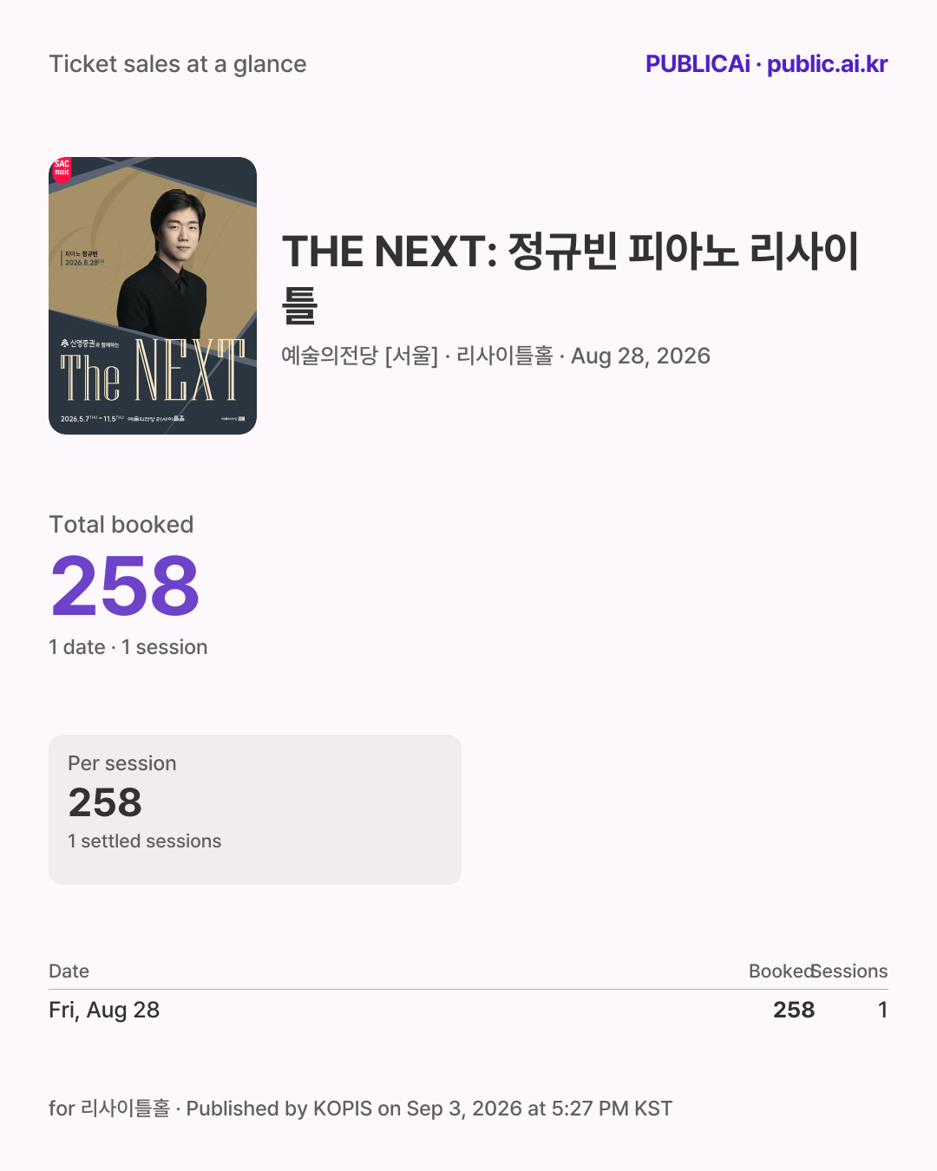
Task: Click the THE NEXT concert poster thumbnail
Action: tap(153, 296)
